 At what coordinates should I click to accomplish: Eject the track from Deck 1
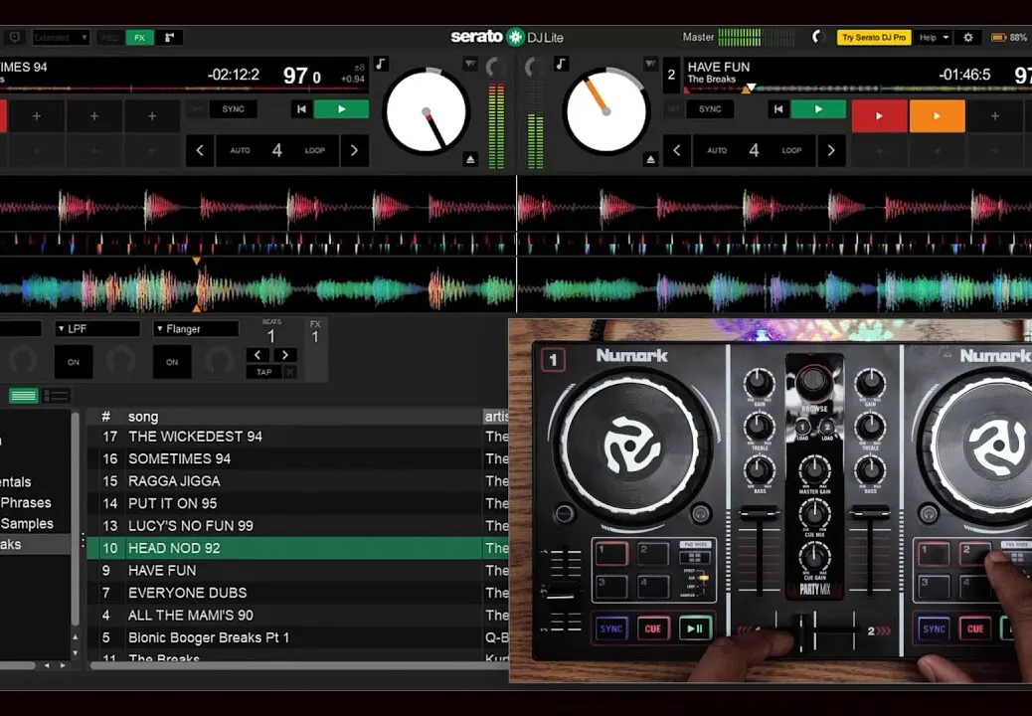tap(470, 159)
